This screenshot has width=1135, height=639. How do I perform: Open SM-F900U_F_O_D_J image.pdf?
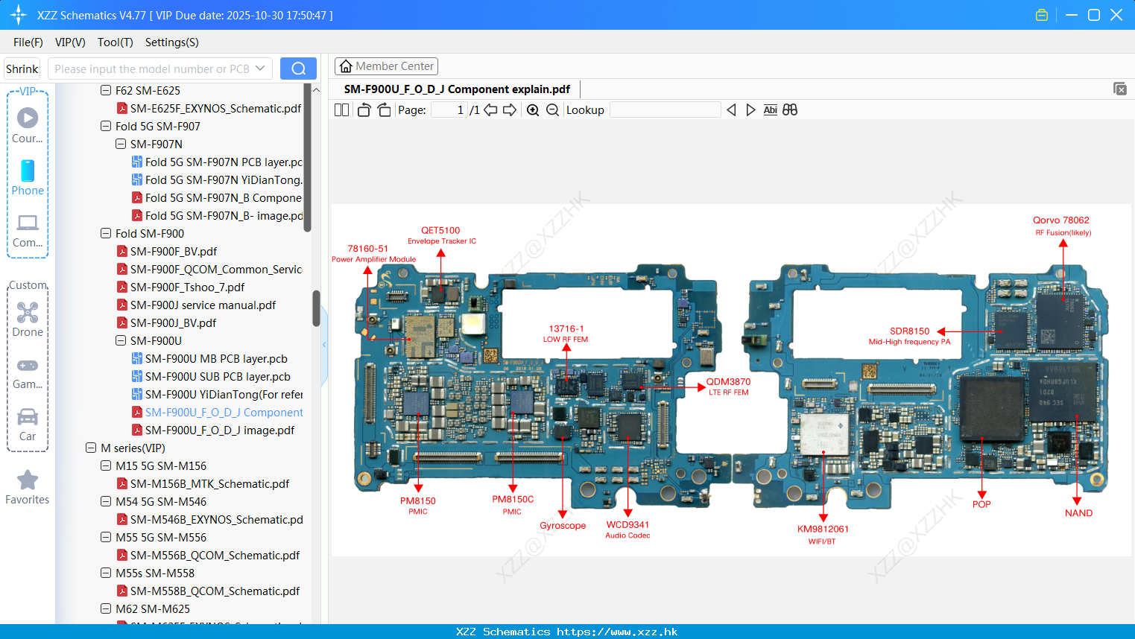(x=213, y=430)
